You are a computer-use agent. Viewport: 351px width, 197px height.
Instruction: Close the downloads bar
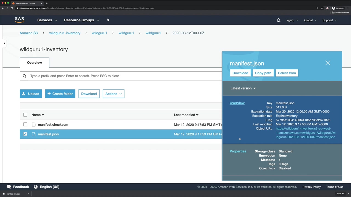pyautogui.click(x=348, y=194)
